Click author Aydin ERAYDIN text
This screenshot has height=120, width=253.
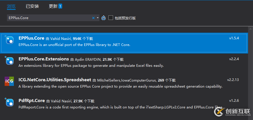[88, 60]
